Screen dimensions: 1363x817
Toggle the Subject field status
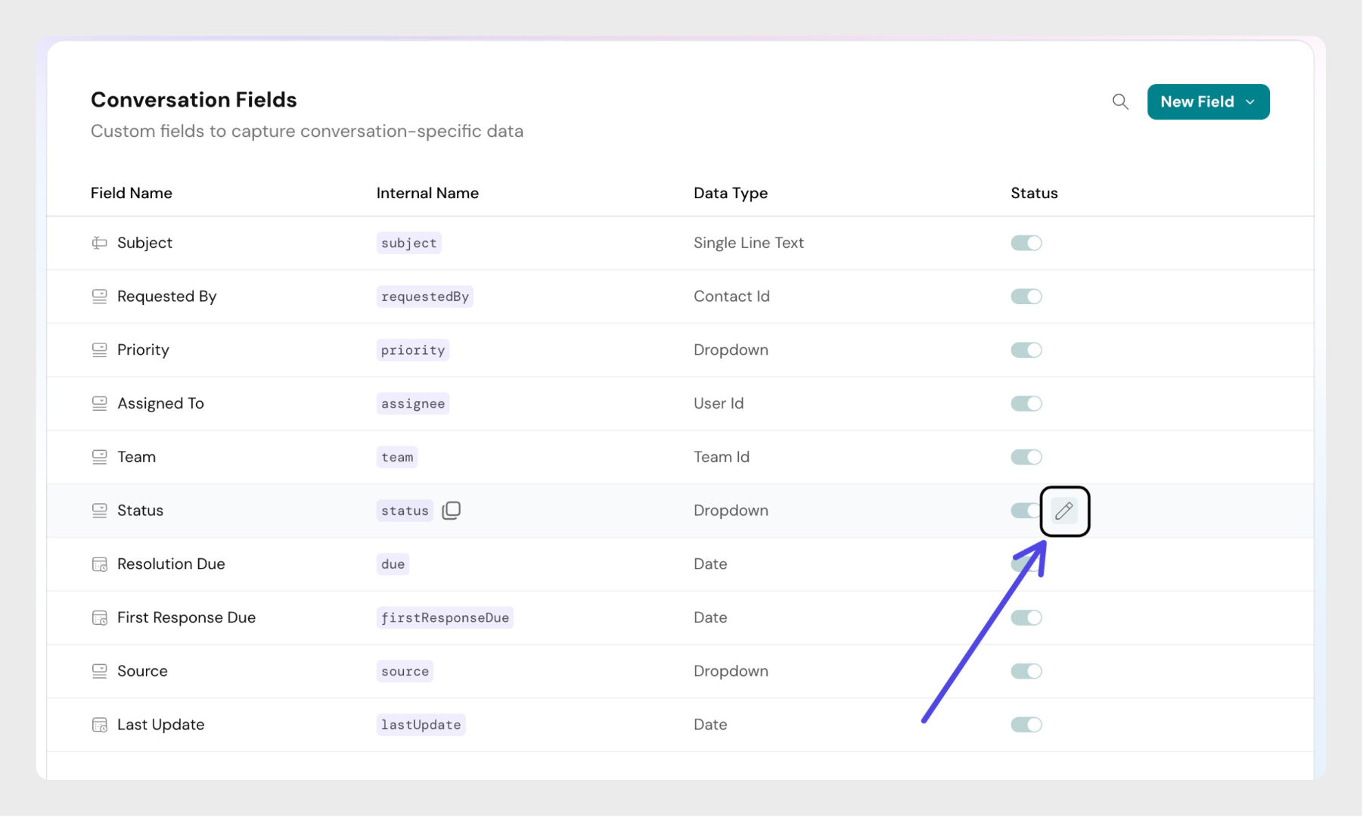[1026, 243]
